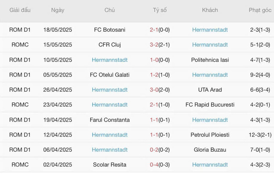Click Hermannstadt in the 18/05/2025 match row

point(210,30)
